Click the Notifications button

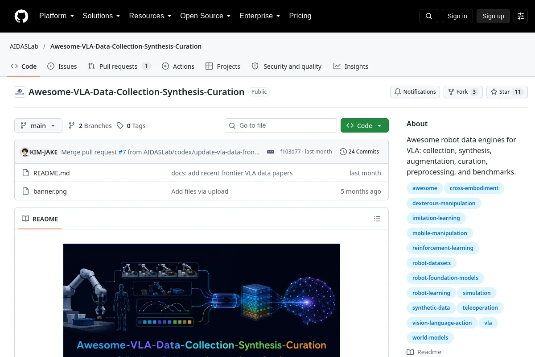click(x=415, y=92)
